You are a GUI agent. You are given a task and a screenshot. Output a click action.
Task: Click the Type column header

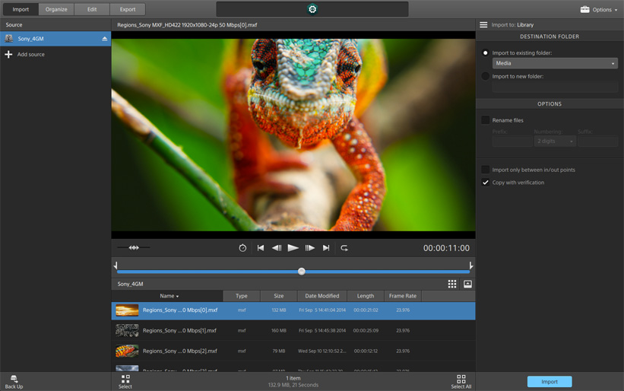242,296
